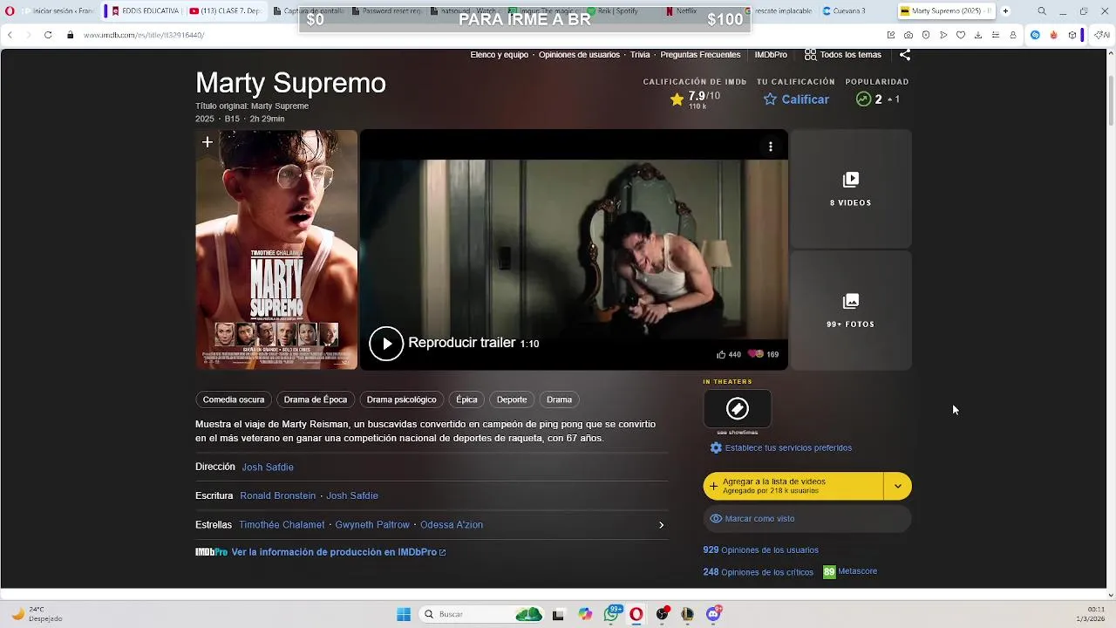Switch to the EDDIS EDUCATIVA tab
Viewport: 1116px width, 628px height.
(145, 10)
